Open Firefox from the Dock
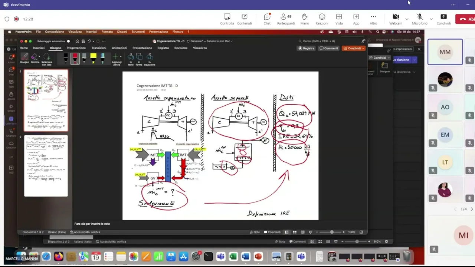Screen dimensions: 475x267 59,256
